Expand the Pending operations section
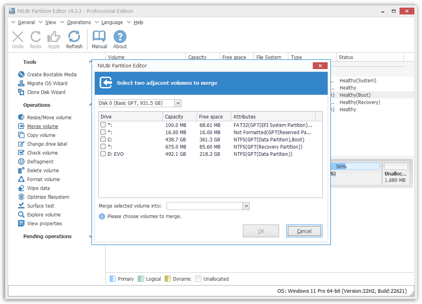 (x=90, y=237)
